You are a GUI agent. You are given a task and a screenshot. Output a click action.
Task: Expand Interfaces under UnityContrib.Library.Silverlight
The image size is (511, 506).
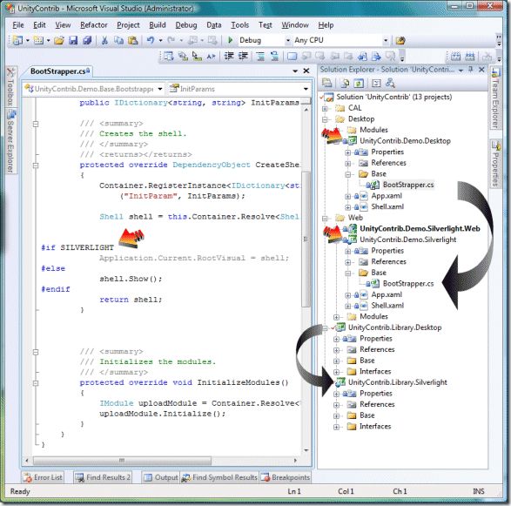coord(336,427)
